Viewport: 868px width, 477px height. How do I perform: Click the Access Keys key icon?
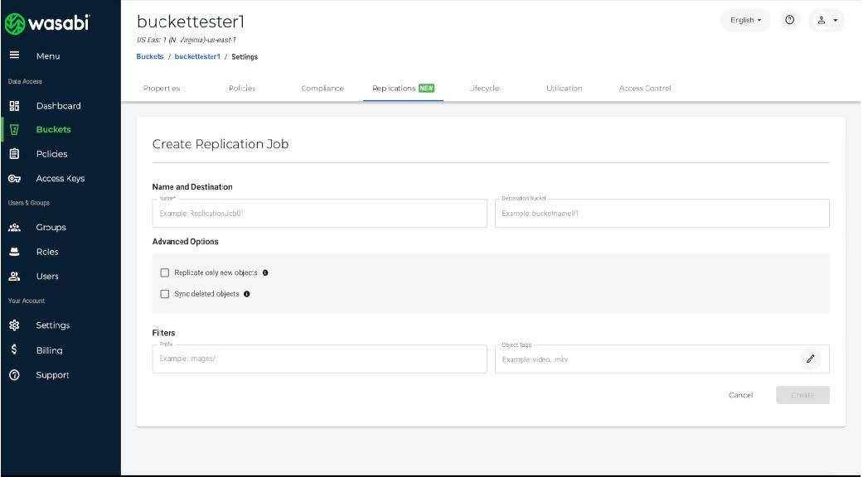coord(14,179)
